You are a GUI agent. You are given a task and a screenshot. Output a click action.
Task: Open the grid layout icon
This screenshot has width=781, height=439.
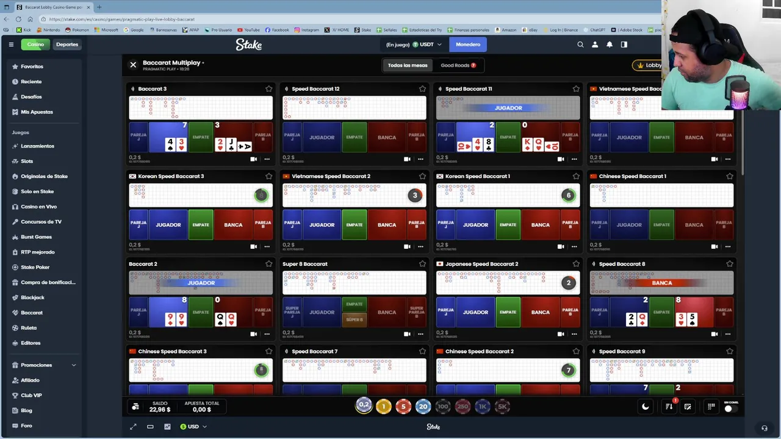(x=711, y=407)
